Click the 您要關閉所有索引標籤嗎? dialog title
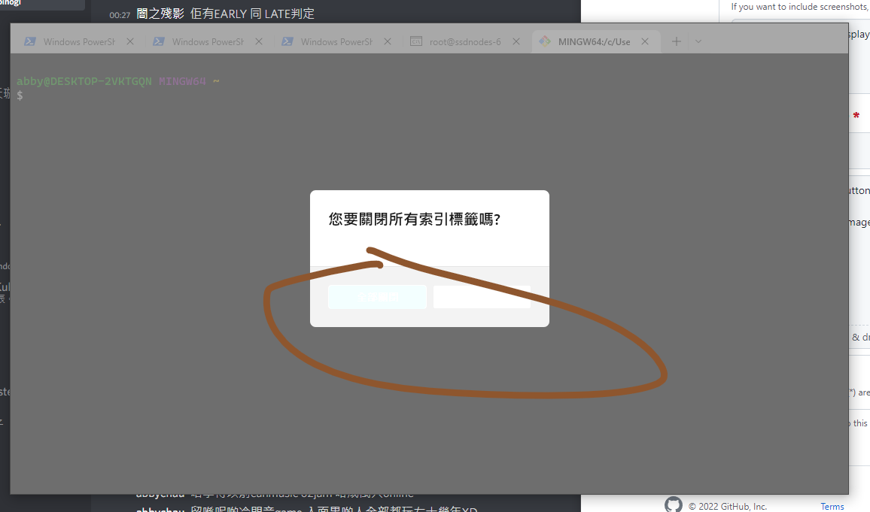 [415, 220]
